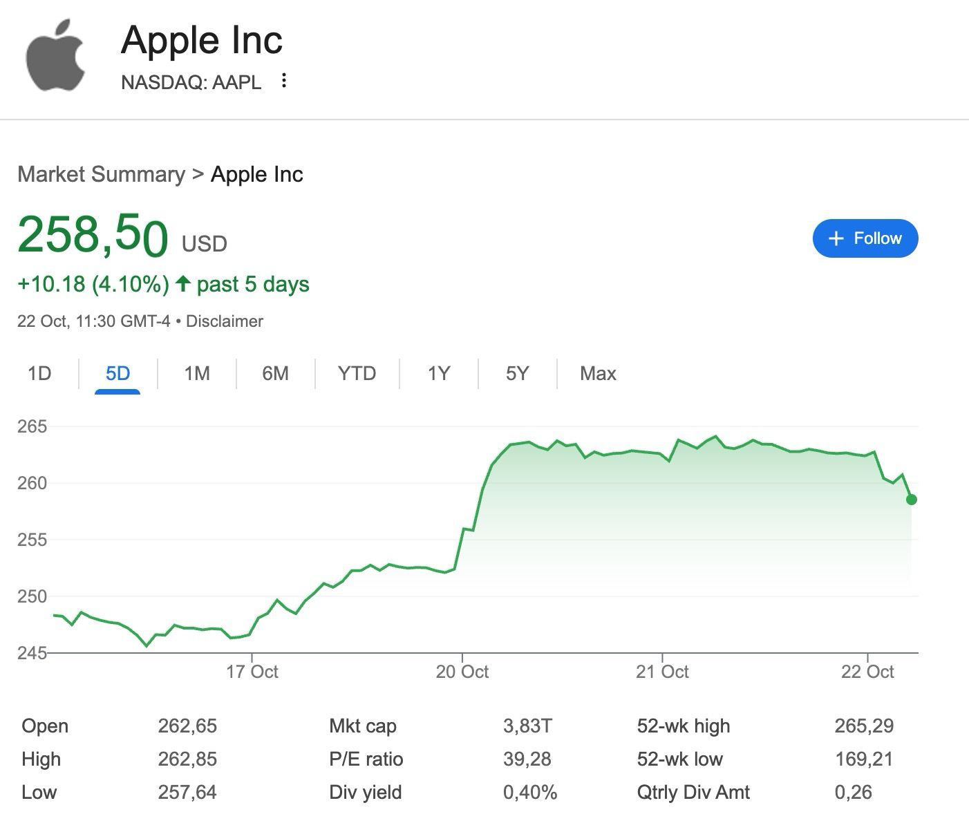This screenshot has width=969, height=832.
Task: Switch to the 1Y time range
Action: 439,374
